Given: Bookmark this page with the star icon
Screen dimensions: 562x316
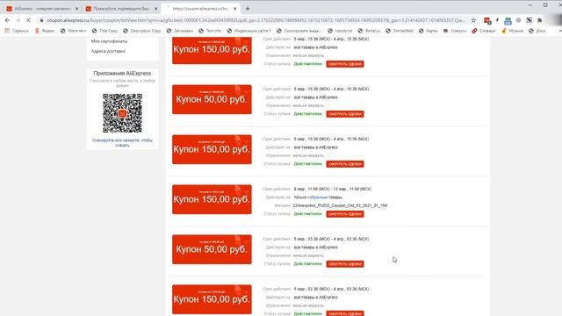Looking at the screenshot, I should (473, 20).
